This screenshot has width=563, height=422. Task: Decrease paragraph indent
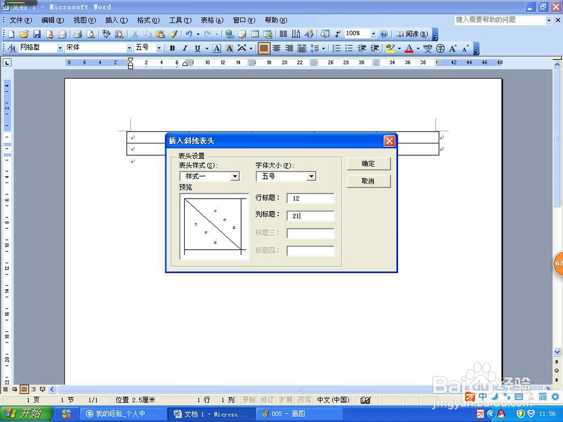click(362, 48)
